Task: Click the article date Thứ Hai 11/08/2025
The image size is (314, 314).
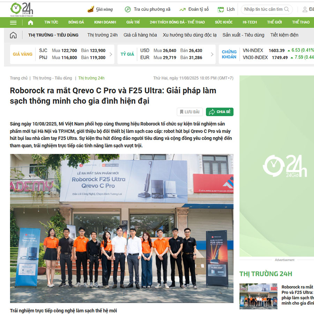Action: click(x=193, y=78)
